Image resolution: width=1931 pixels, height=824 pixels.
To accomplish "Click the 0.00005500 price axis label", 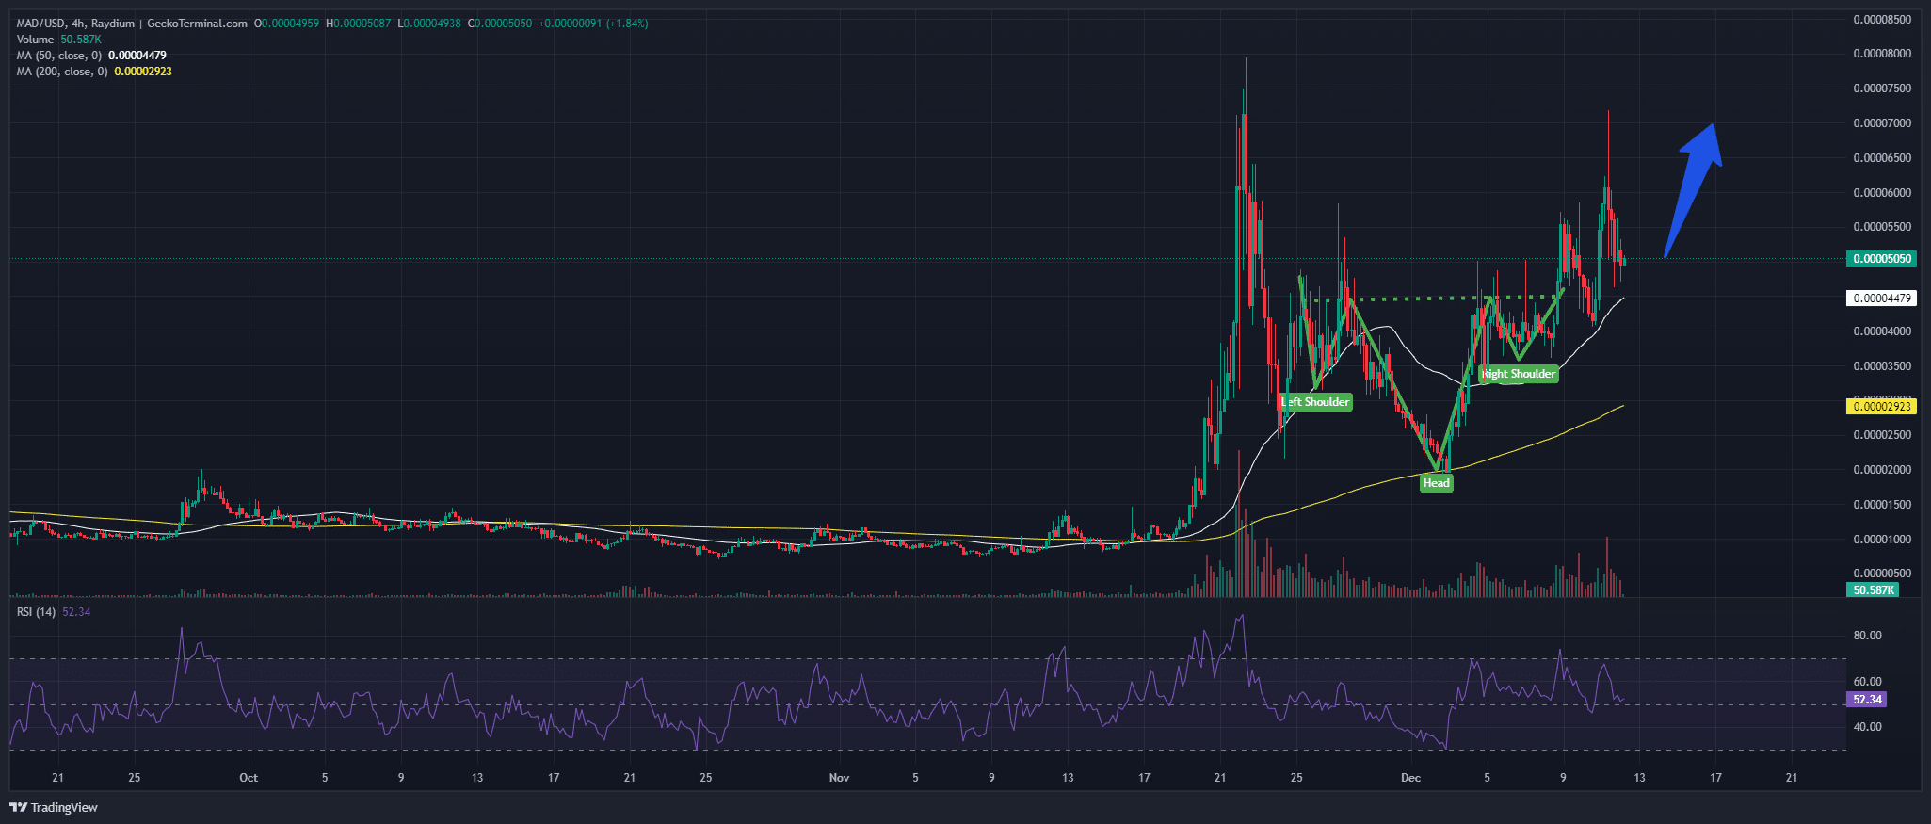I will tap(1882, 227).
